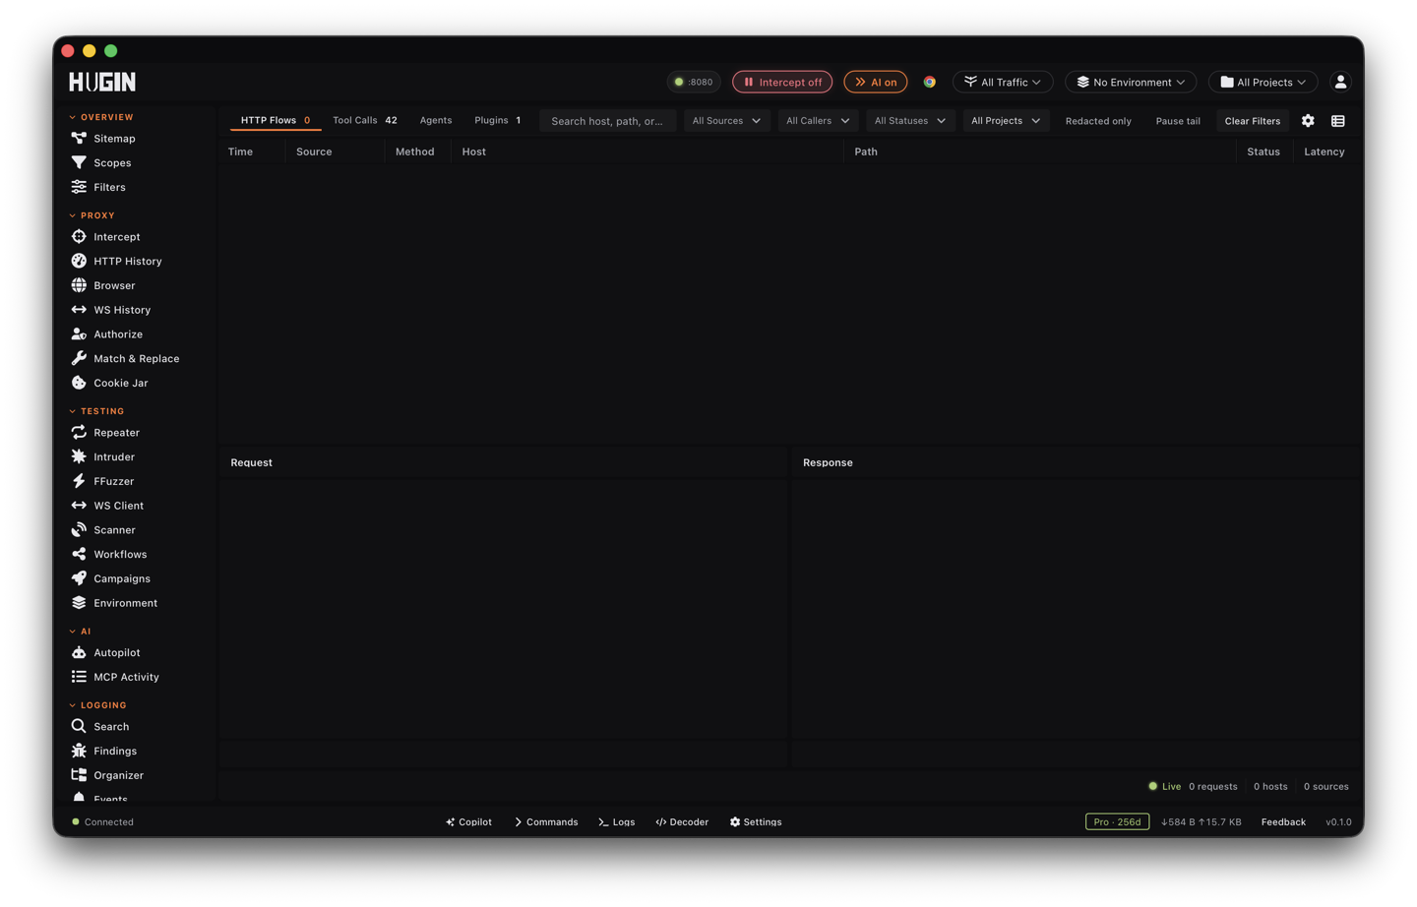Open the All Traffic dropdown
Screen dimensions: 1417x907
click(x=1003, y=82)
